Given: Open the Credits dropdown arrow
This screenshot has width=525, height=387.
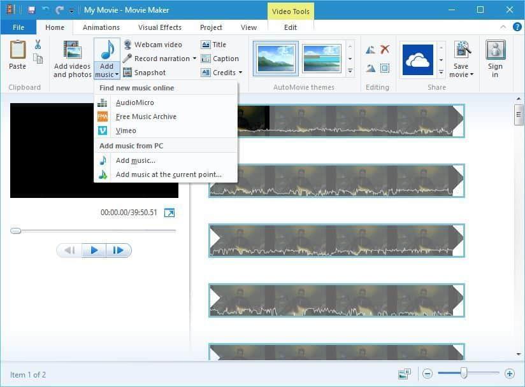Looking at the screenshot, I should point(240,73).
